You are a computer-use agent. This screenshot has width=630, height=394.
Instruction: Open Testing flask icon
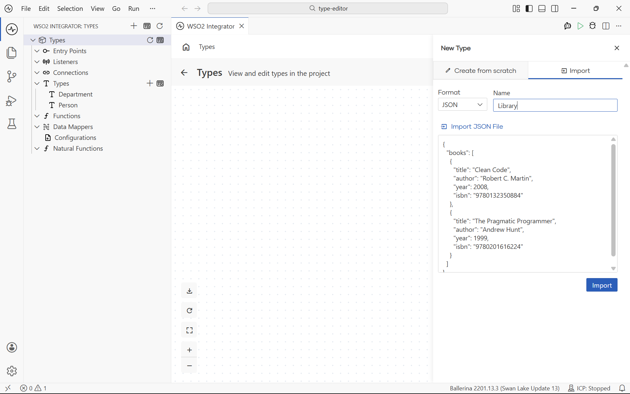pyautogui.click(x=12, y=124)
